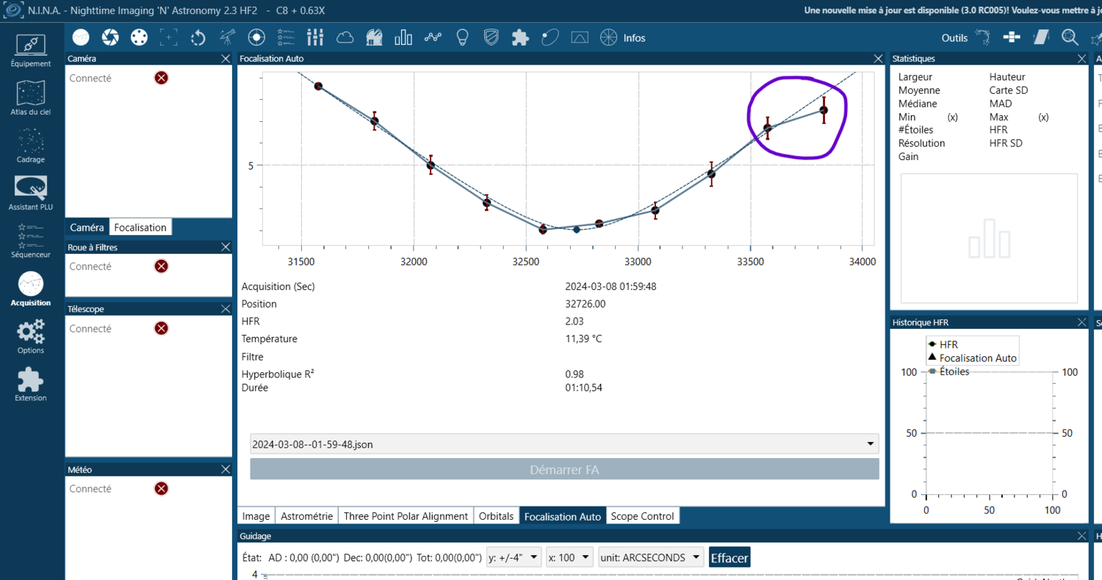
Task: Close the Caméra panel
Action: point(226,59)
